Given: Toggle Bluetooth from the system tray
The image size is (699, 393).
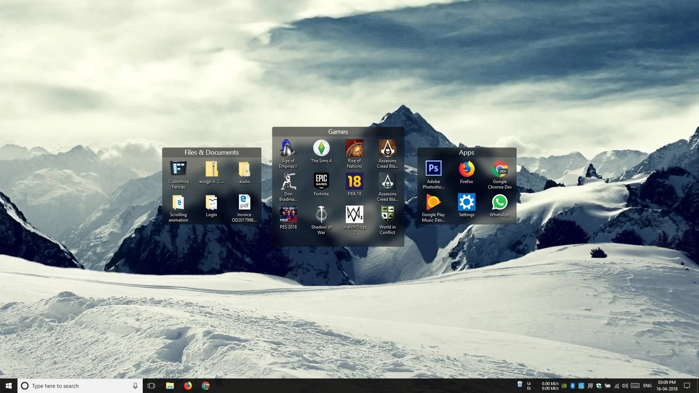Looking at the screenshot, I should (x=572, y=385).
